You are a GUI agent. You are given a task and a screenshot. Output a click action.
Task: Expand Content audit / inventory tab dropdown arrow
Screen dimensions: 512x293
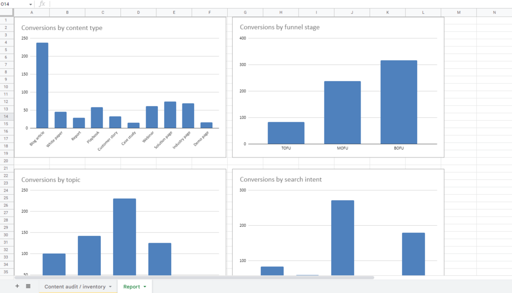tap(111, 287)
